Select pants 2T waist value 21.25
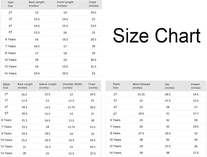This screenshot has width=207, height=157. [x=141, y=94]
